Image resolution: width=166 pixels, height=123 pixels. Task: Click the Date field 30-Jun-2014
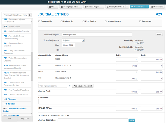[69, 45]
